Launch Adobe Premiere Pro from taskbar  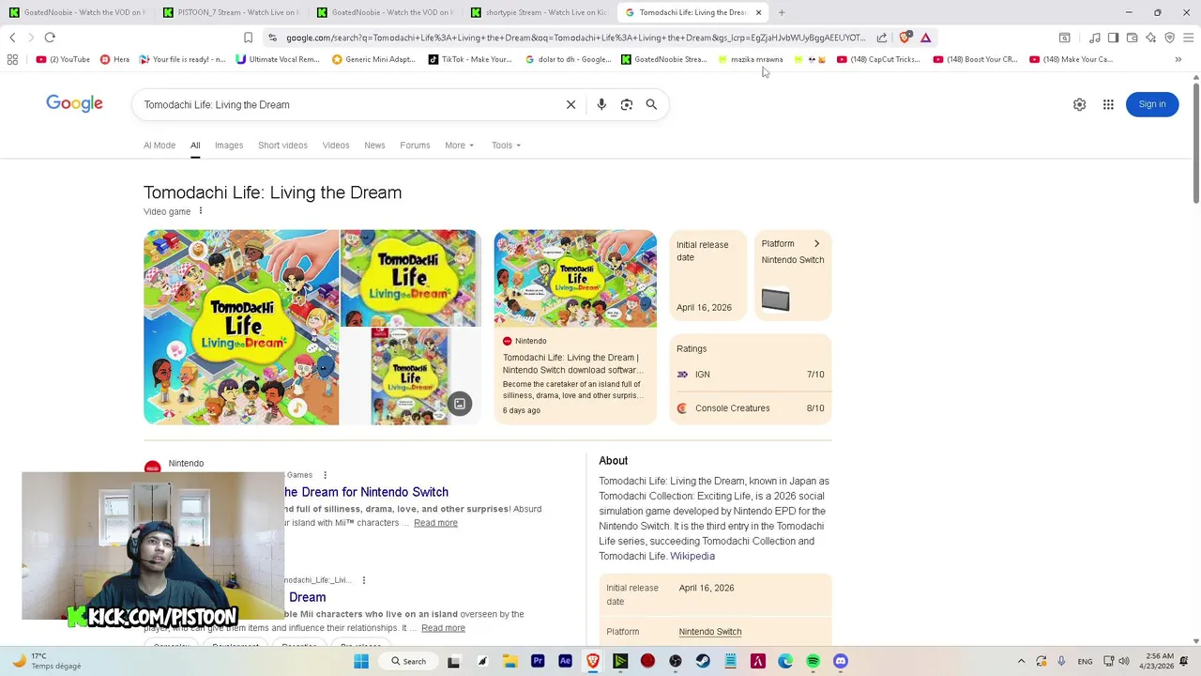pyautogui.click(x=538, y=661)
